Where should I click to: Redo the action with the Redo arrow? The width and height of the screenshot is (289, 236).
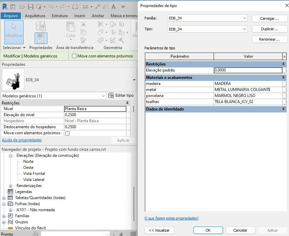click(x=63, y=7)
